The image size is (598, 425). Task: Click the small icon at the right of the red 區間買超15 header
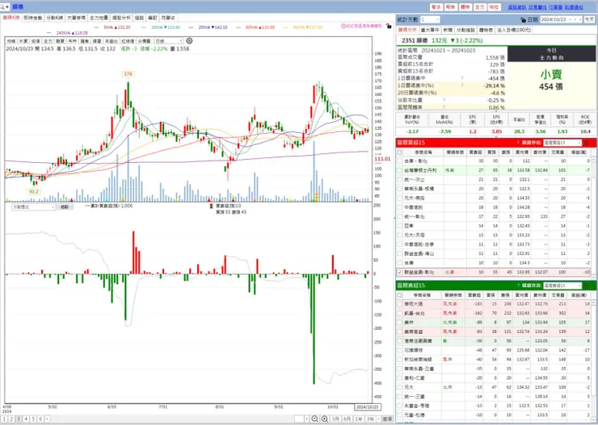click(x=587, y=143)
